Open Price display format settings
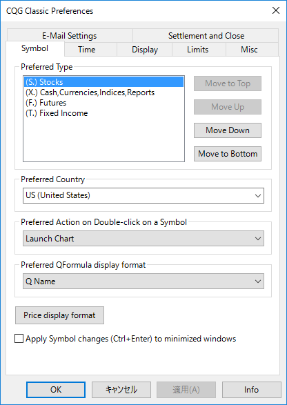This screenshot has height=405, width=287. pos(59,315)
